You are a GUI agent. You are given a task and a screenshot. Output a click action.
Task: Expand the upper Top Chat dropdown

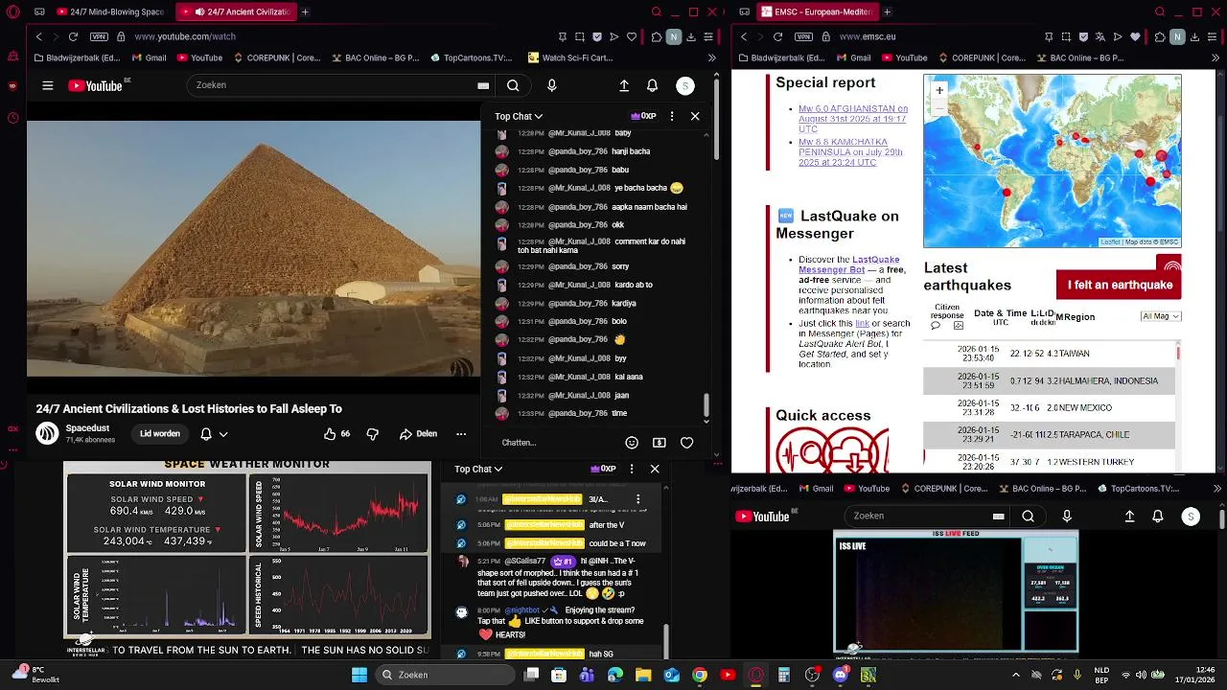pos(519,116)
